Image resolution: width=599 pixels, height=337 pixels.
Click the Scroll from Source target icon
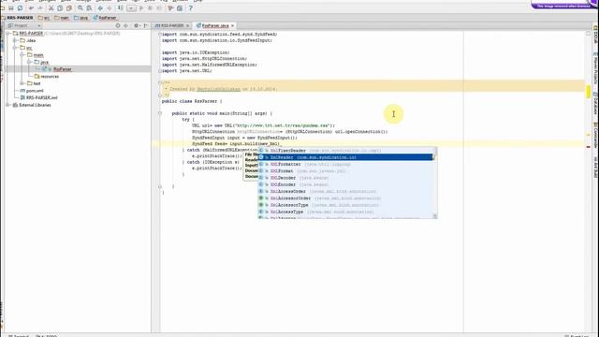(118, 25)
